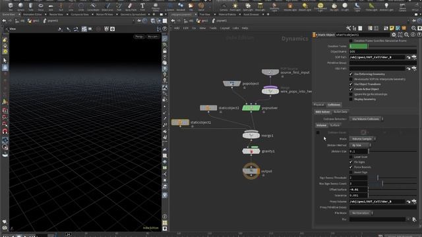Image resolution: width=422 pixels, height=237 pixels.
Task: Open network editor Layout menu
Action: click(x=225, y=28)
